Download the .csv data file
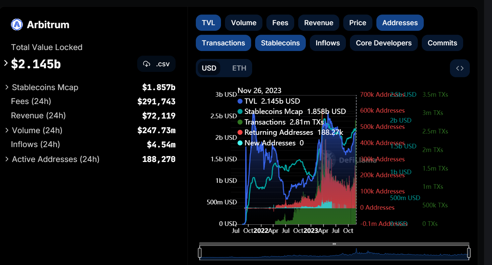Screen dimensions: 492x265 coord(156,64)
